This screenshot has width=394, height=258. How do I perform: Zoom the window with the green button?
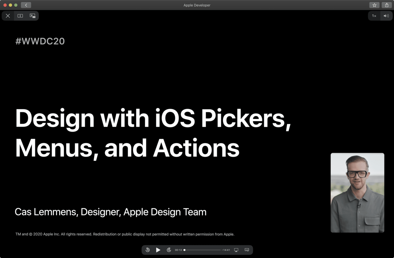(x=16, y=5)
